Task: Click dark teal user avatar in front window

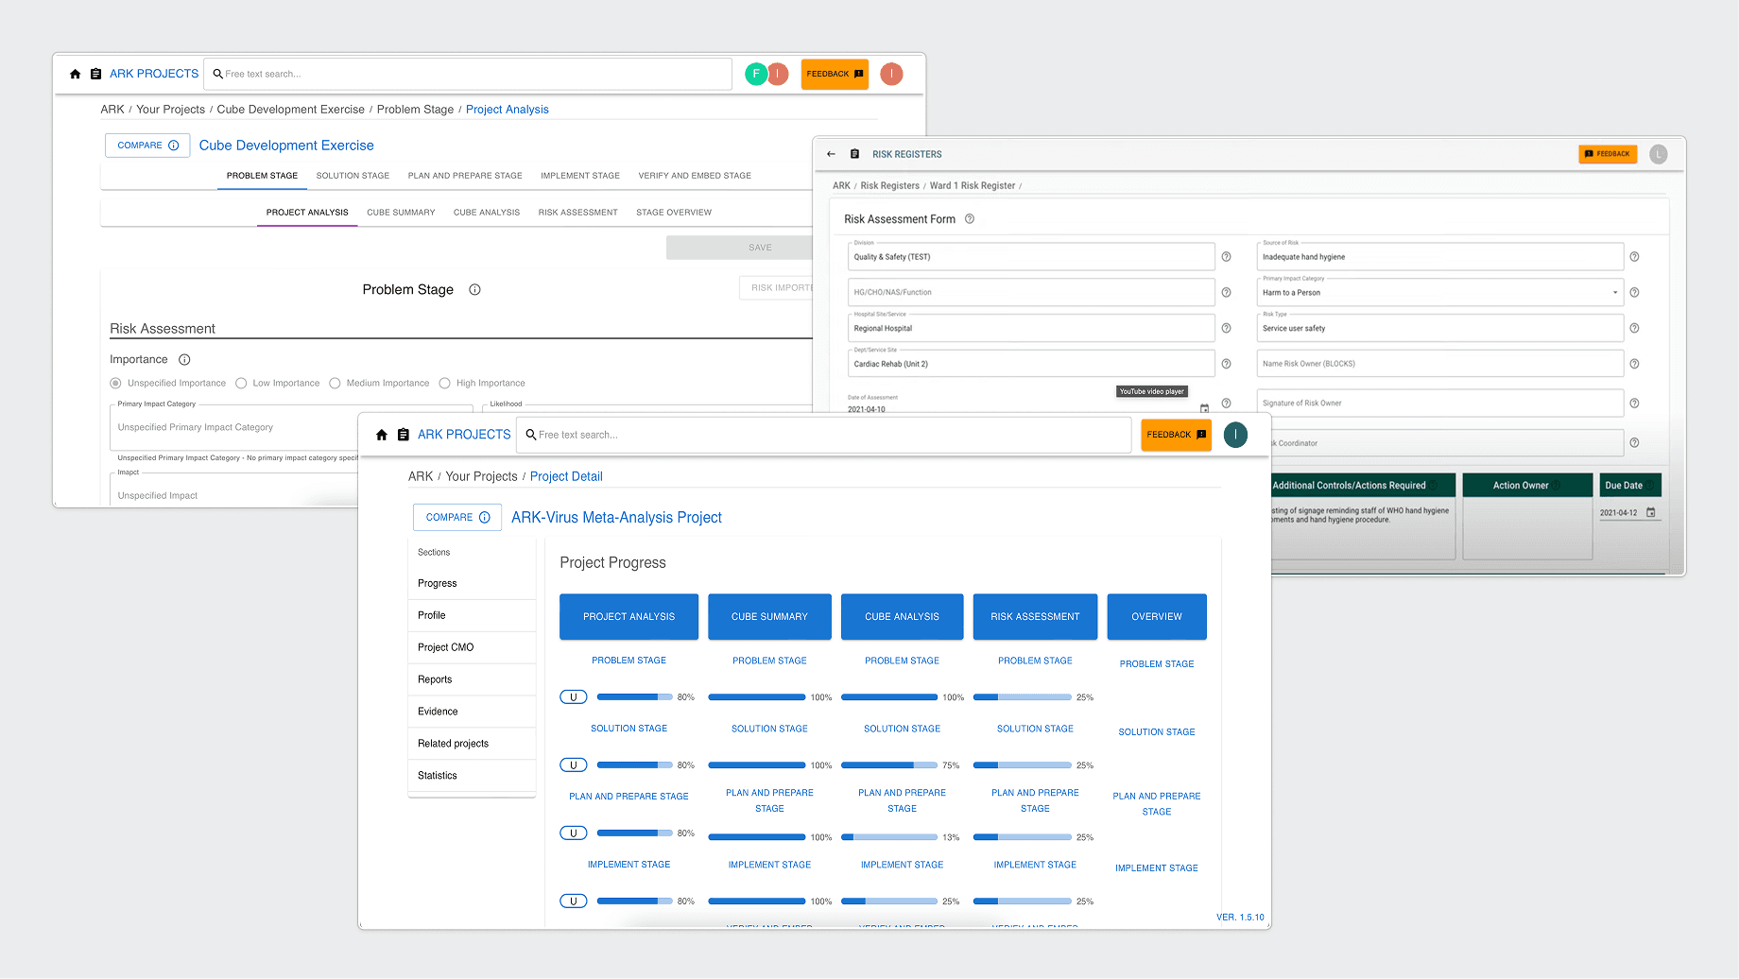Action: (1235, 435)
